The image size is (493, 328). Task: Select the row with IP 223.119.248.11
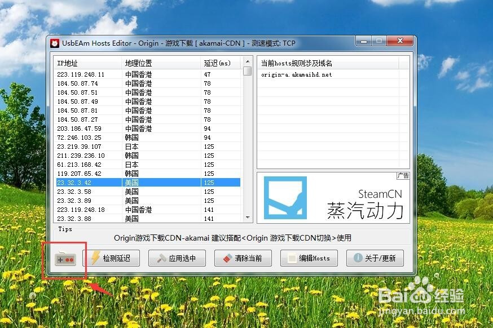tap(148, 74)
